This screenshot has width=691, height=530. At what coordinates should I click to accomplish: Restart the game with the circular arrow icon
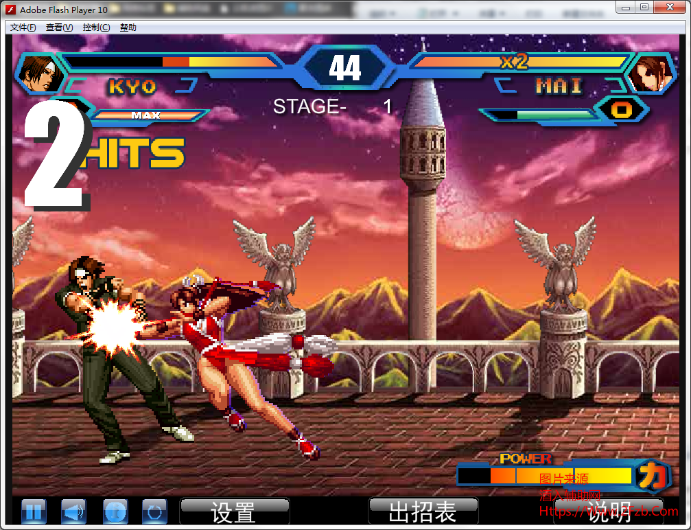(x=154, y=512)
